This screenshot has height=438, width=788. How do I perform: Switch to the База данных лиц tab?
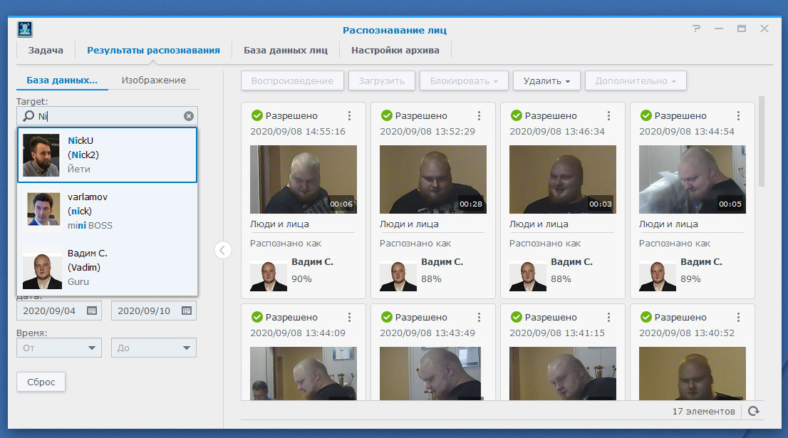point(285,51)
